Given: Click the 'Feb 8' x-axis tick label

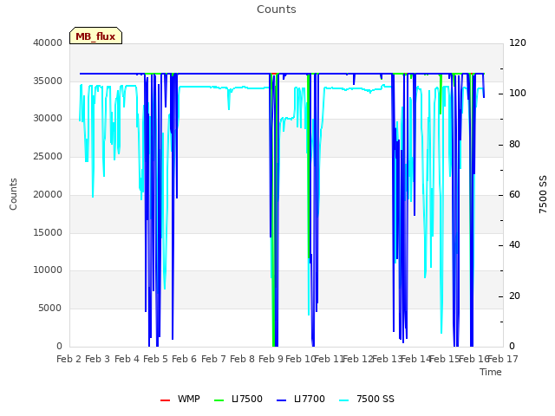Looking at the screenshot, I should click(x=243, y=359).
